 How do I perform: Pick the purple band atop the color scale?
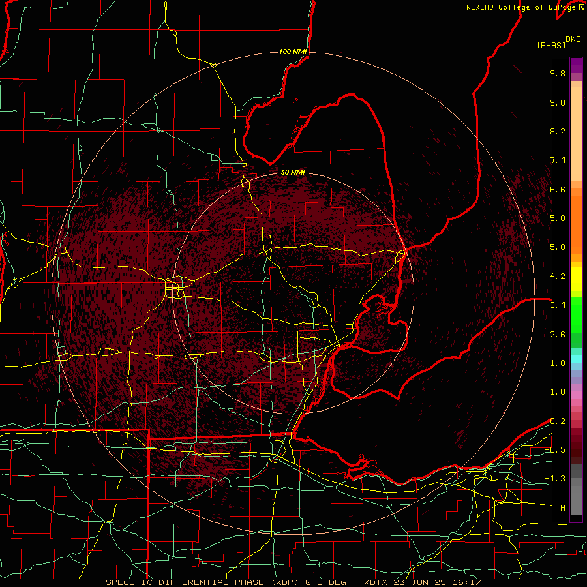click(576, 66)
